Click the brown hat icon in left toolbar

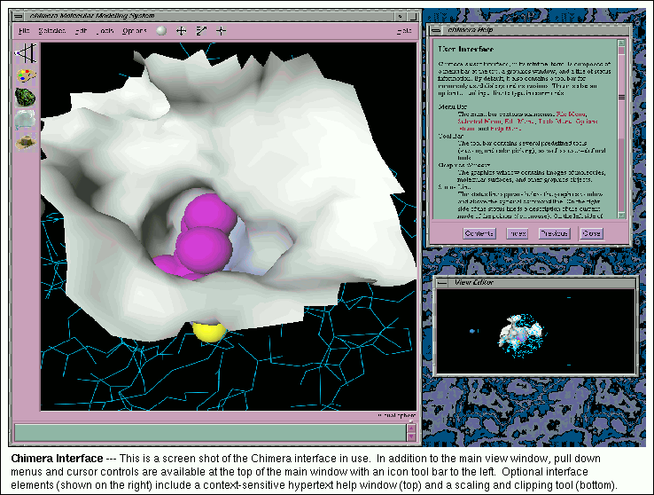[x=25, y=141]
